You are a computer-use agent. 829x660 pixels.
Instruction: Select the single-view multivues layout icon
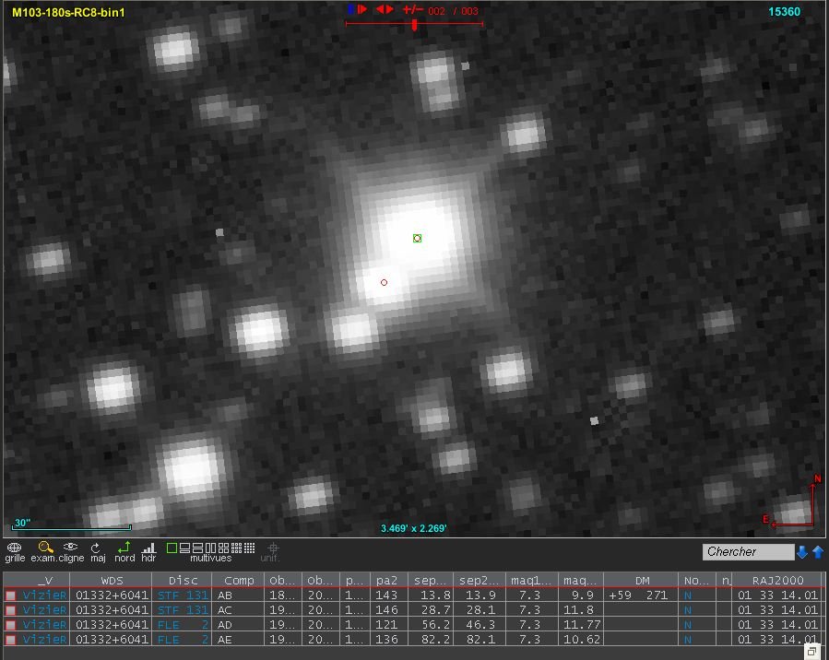coord(172,549)
